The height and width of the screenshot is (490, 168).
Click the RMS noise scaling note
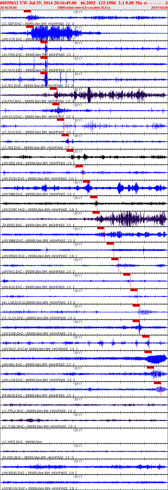click(x=84, y=8)
